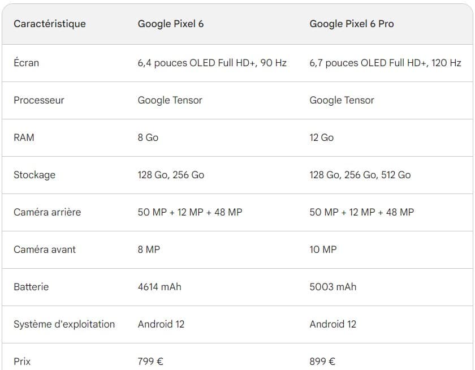Click the Processeur row label

pyautogui.click(x=39, y=100)
